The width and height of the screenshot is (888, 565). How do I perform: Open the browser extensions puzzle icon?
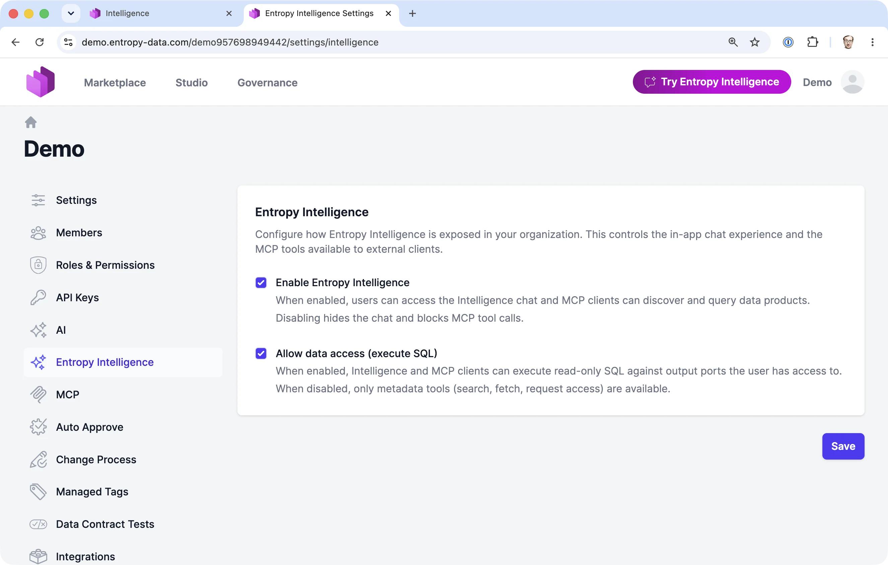tap(812, 42)
